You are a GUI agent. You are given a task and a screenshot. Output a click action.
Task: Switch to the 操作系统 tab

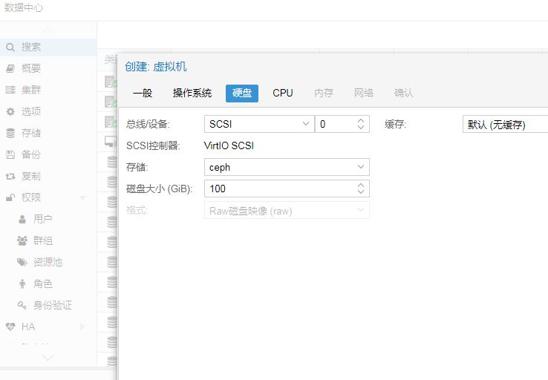[x=192, y=93]
